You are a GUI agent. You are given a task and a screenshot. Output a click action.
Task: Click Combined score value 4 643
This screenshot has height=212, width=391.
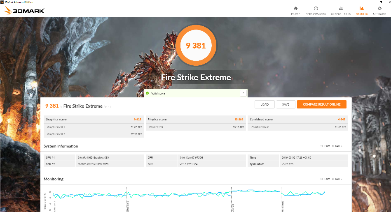coord(342,119)
